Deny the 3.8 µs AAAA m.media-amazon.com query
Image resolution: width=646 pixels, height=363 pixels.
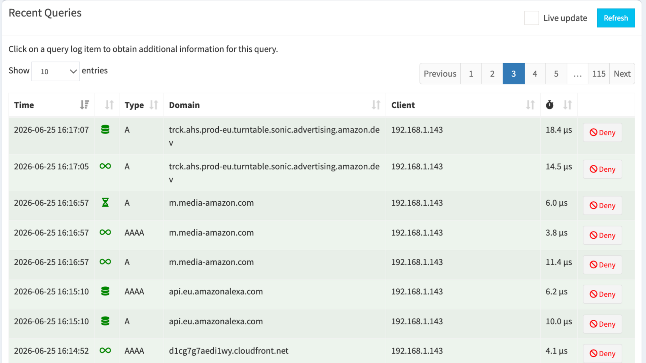(x=602, y=235)
